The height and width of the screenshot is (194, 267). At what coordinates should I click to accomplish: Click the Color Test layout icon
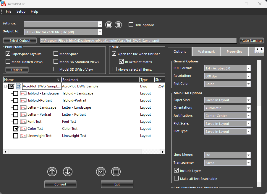pos(23,129)
